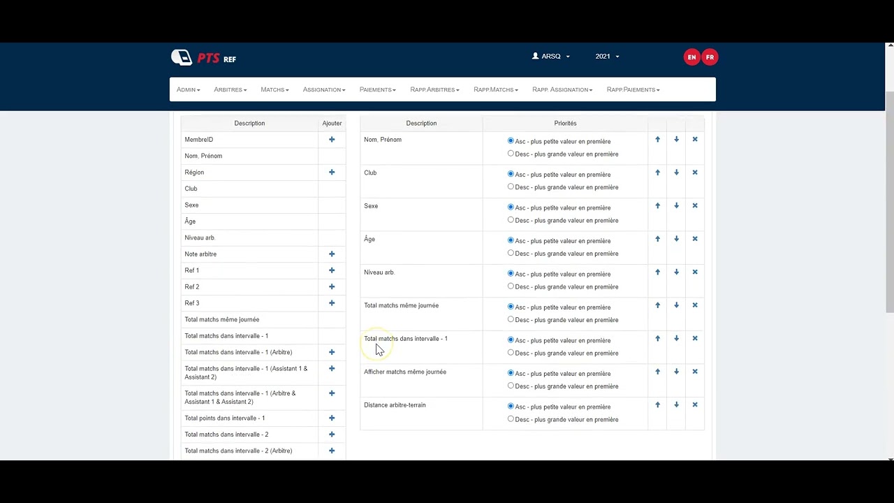Screen dimensions: 894x503
Task: Select Desc sorting for Distance arbitre-terrain
Action: 511,419
